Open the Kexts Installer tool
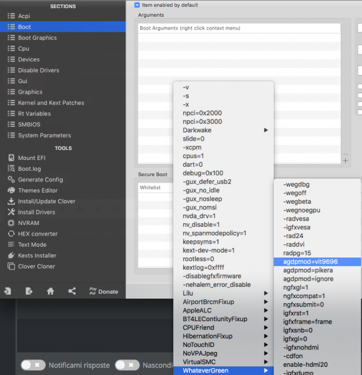This screenshot has height=375, width=362. (x=32, y=256)
